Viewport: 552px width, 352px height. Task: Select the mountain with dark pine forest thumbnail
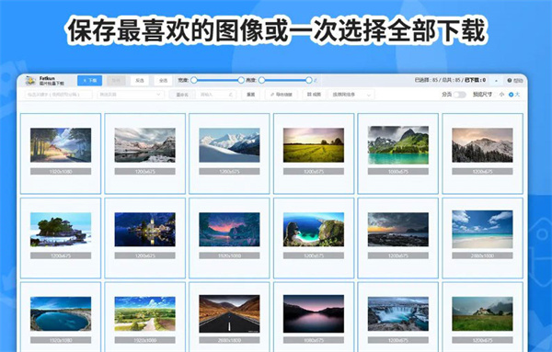[482, 145]
